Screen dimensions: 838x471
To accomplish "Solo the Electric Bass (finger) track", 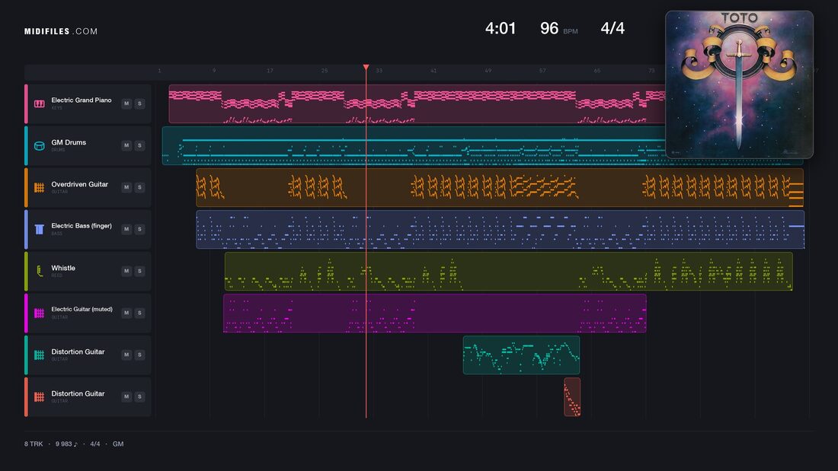I will (x=140, y=229).
